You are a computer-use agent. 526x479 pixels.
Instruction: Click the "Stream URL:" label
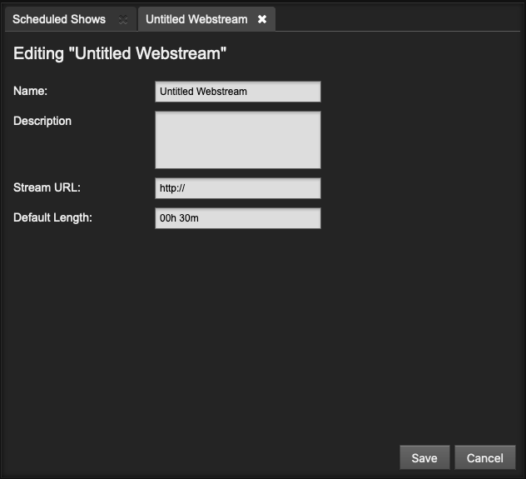(x=47, y=187)
